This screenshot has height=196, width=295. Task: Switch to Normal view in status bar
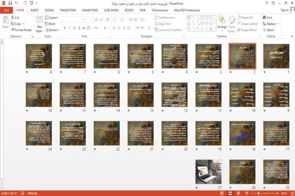point(222,194)
